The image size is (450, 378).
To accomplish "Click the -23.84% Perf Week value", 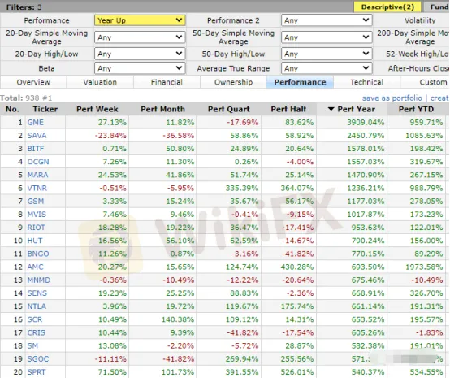I will coord(110,136).
